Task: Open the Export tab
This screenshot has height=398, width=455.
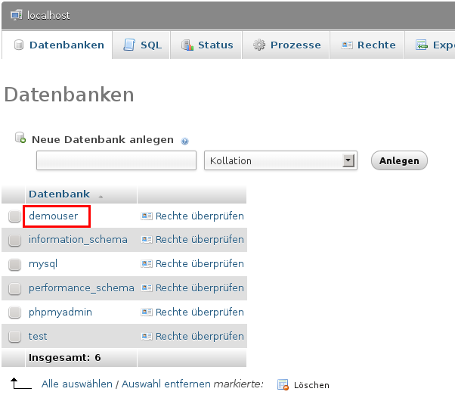Action: (430, 45)
